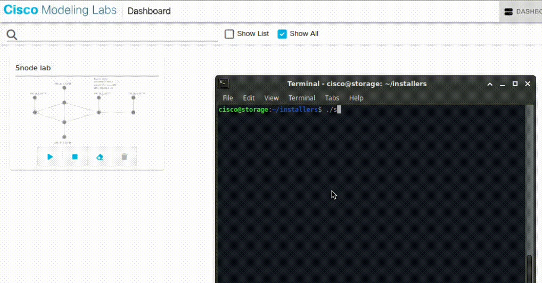
Task: Roll up terminal window with up arrow
Action: (490, 84)
